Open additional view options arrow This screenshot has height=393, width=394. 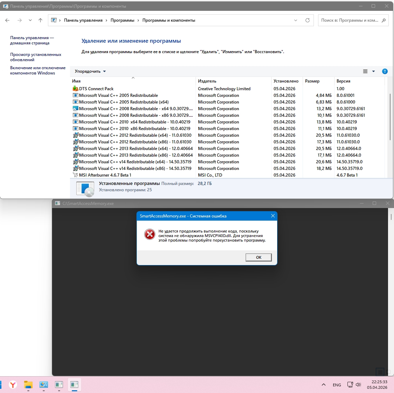373,71
